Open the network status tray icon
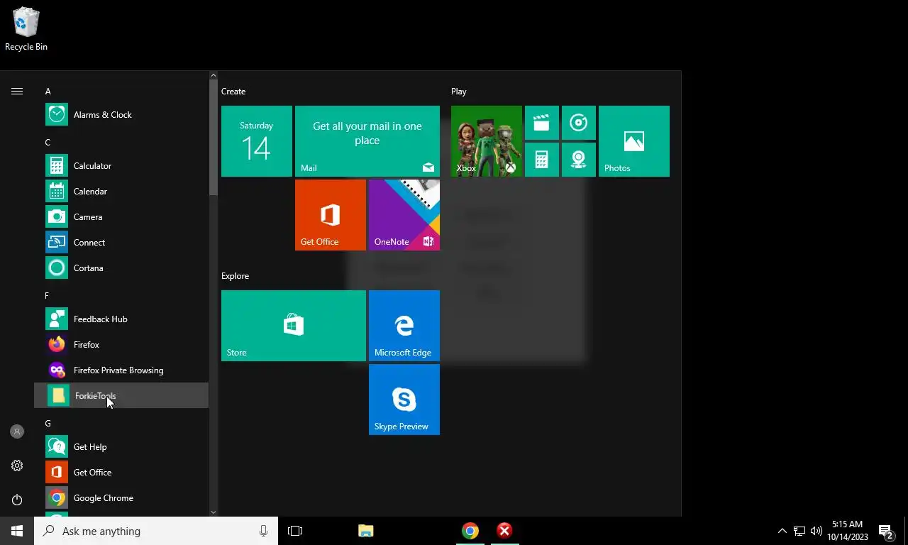The width and height of the screenshot is (908, 545). (x=799, y=531)
